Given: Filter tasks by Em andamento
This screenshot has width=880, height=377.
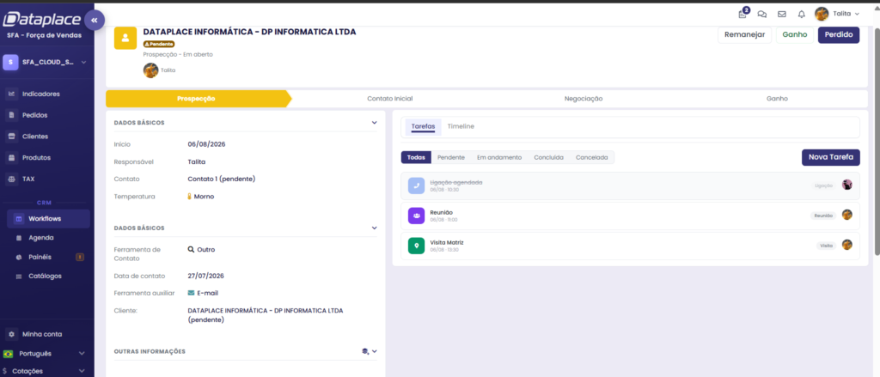Looking at the screenshot, I should (499, 158).
